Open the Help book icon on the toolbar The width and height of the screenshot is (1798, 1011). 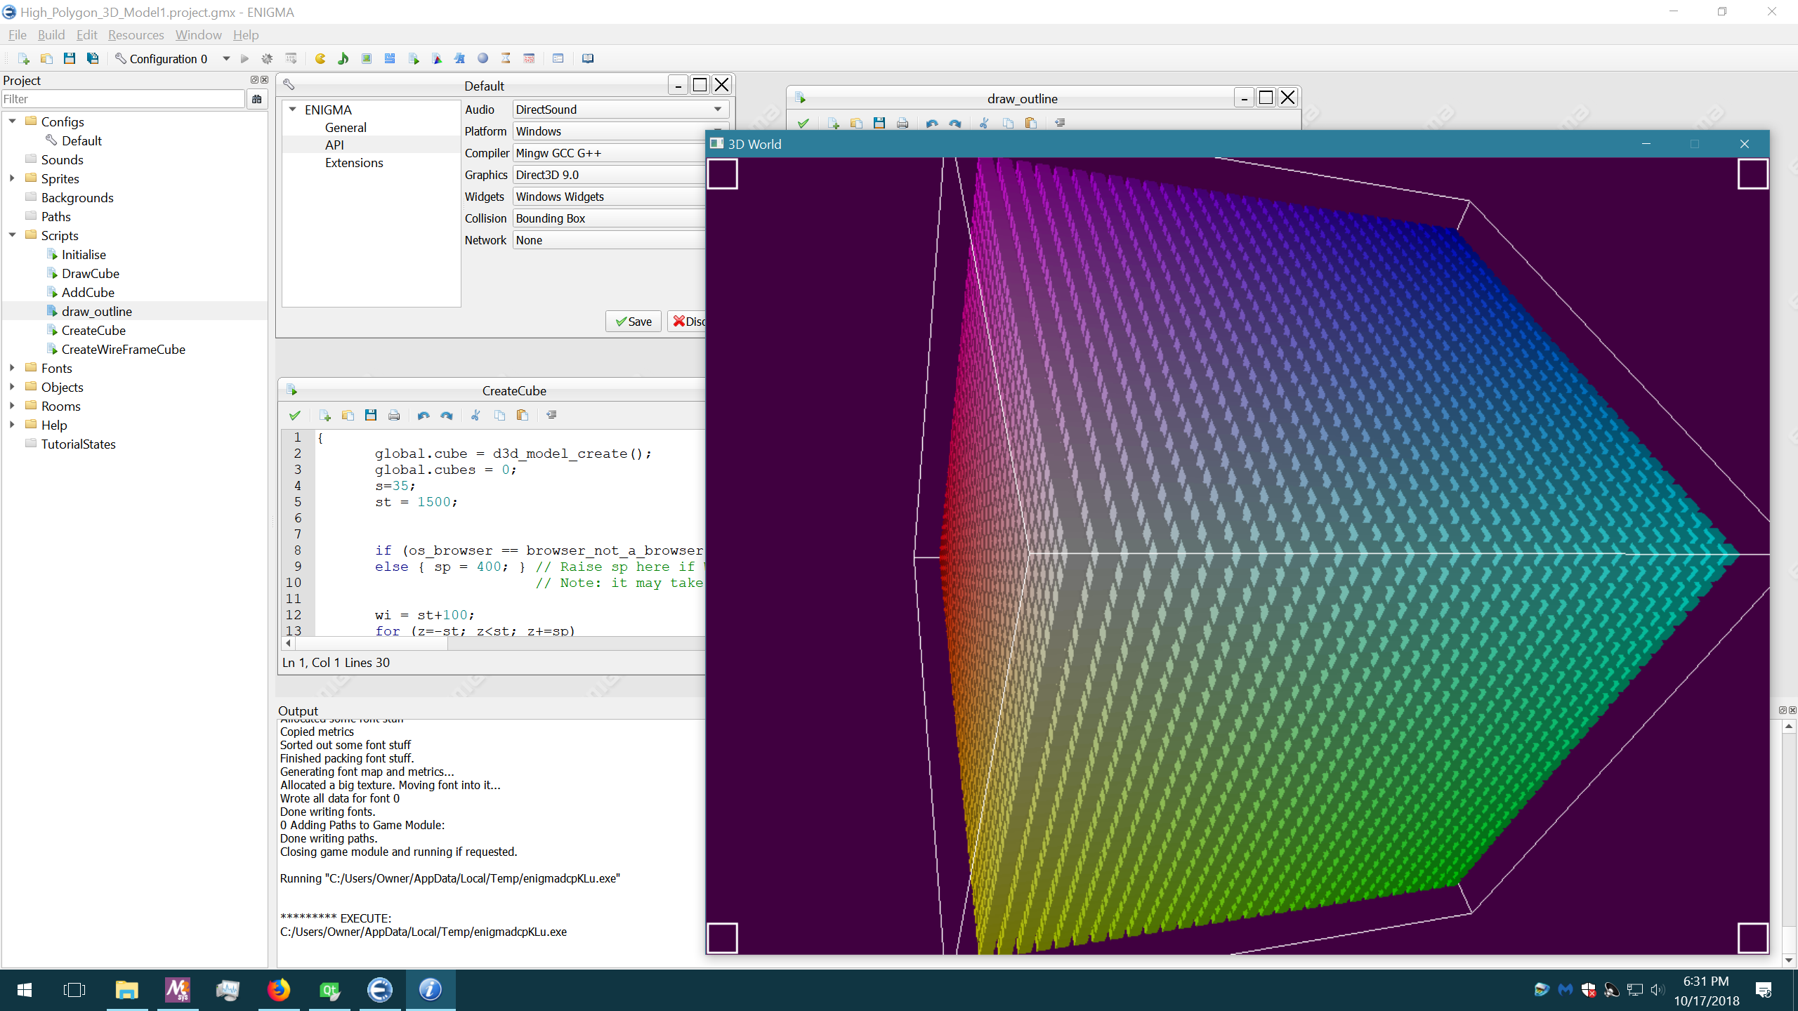589,58
